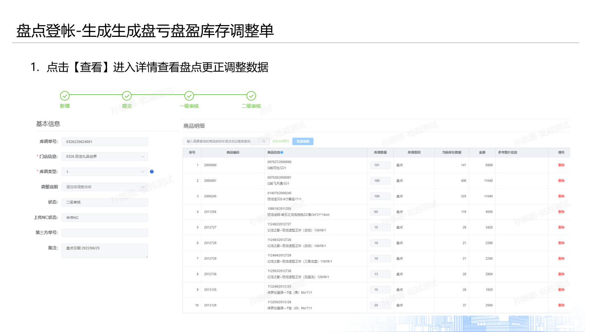591x332 pixels.
Task: Click the 二级审核 step checkmark icon
Action: point(251,96)
